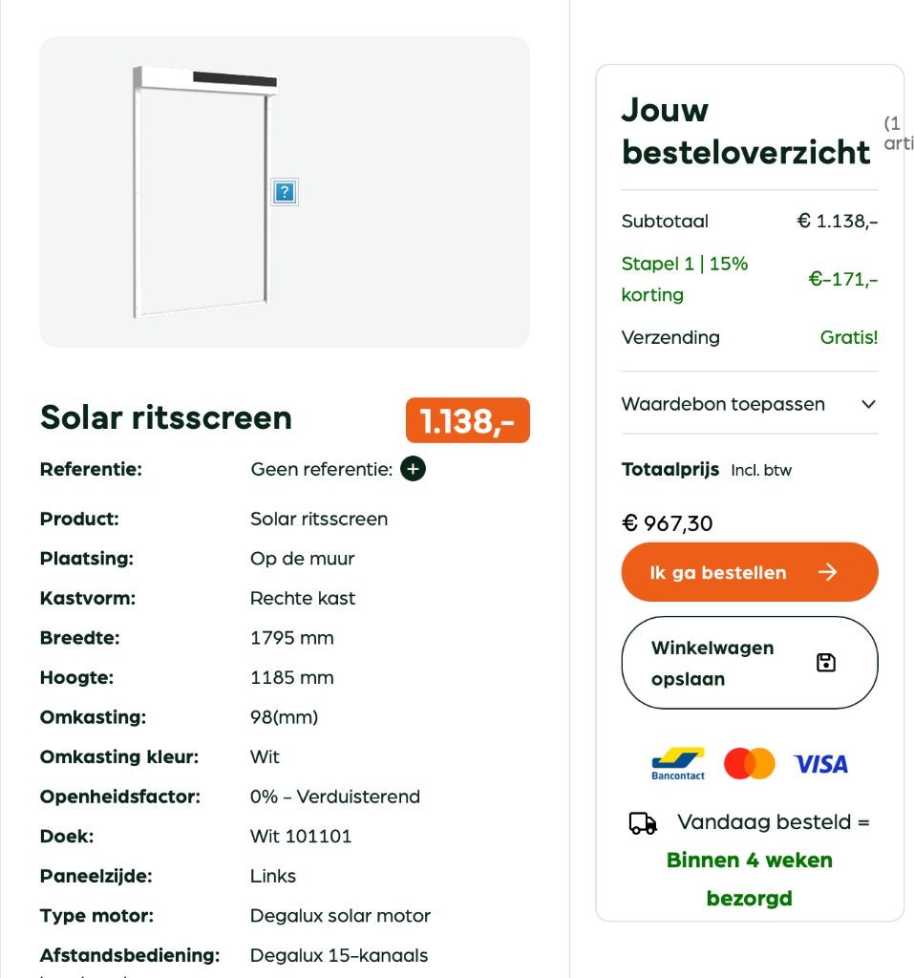Click the Visa payment logo
The height and width of the screenshot is (978, 914).
[820, 764]
